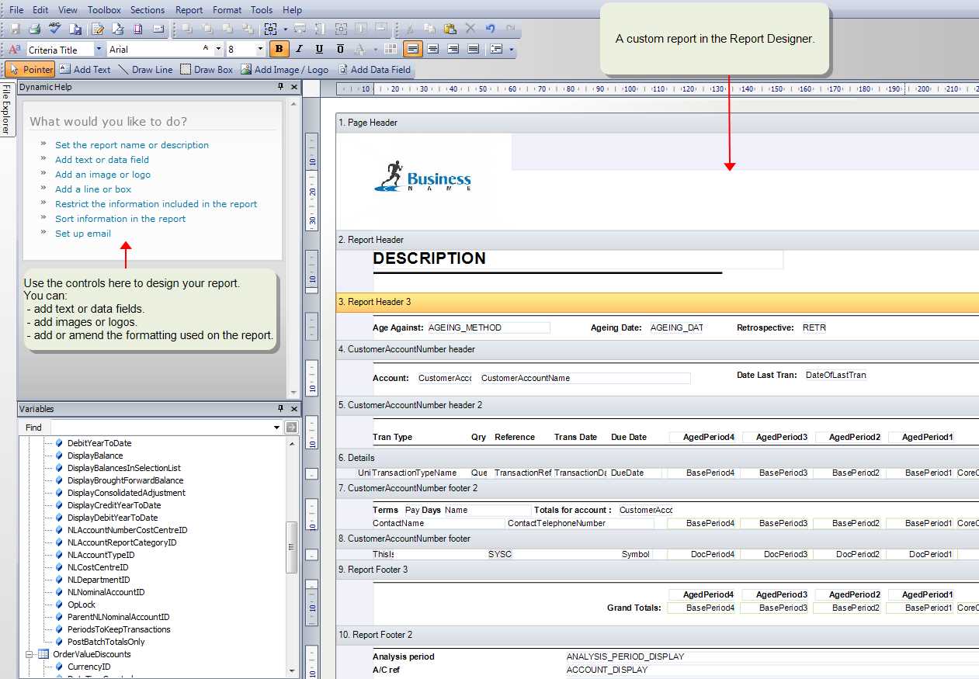Set text alignment to right
Screen dimensions: 979x679
click(453, 49)
